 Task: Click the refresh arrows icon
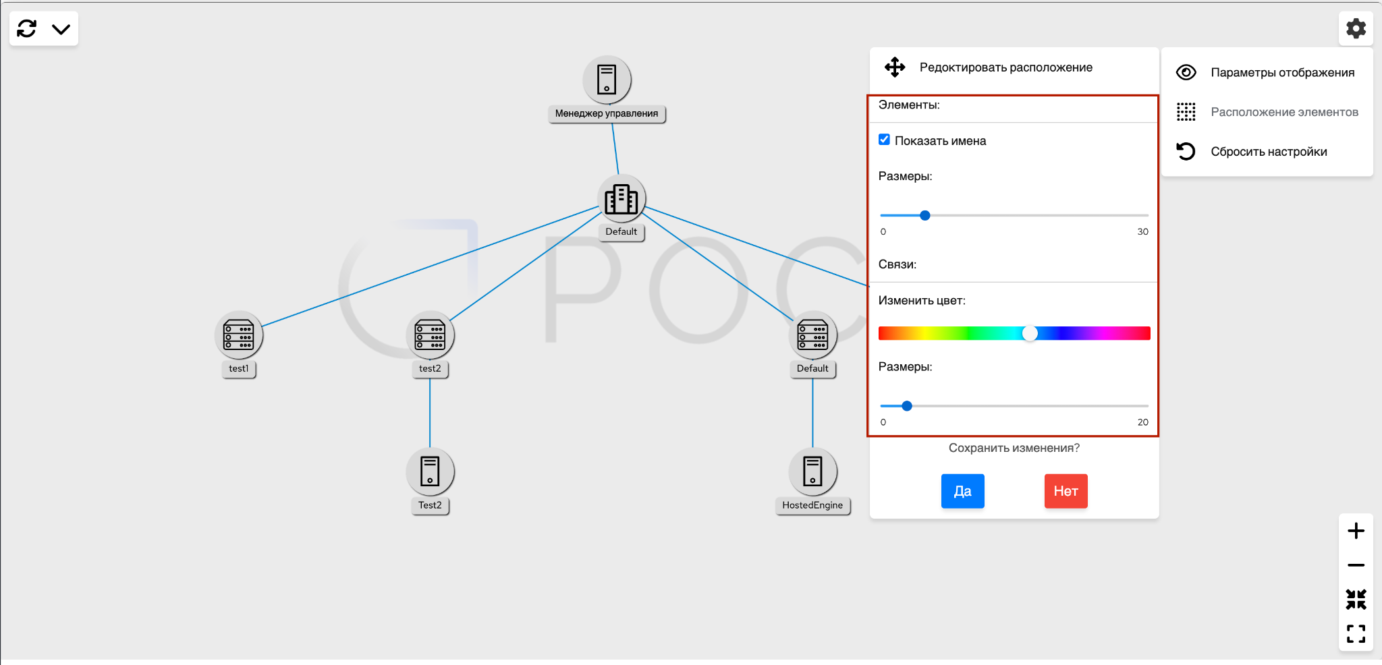[x=27, y=28]
